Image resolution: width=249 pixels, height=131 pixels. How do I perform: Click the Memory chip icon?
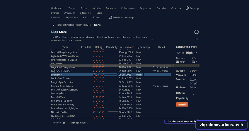click(x=178, y=62)
